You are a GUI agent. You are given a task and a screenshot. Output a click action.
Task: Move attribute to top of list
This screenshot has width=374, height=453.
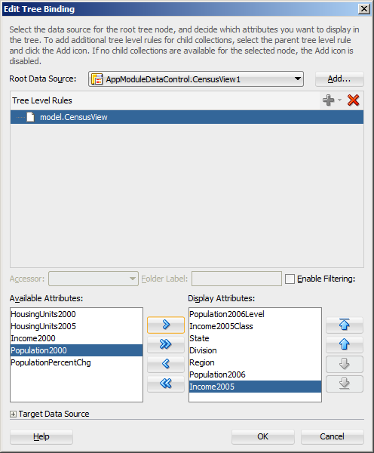pyautogui.click(x=345, y=325)
